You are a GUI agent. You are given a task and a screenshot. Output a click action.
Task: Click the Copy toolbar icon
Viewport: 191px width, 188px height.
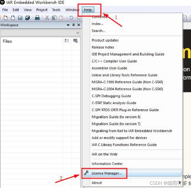point(54,18)
